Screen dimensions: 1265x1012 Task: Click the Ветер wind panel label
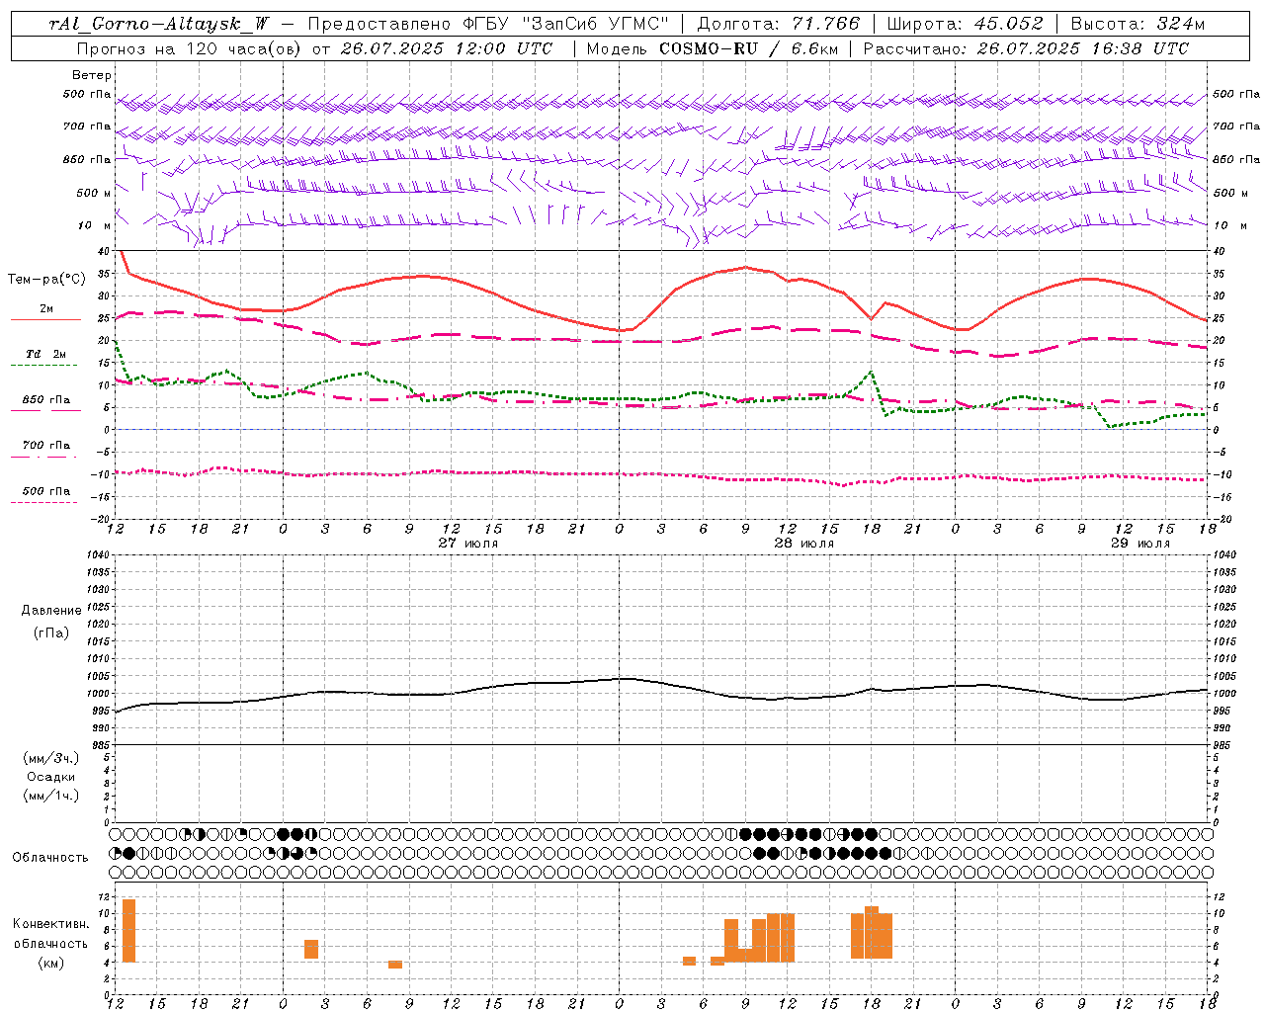tap(92, 75)
